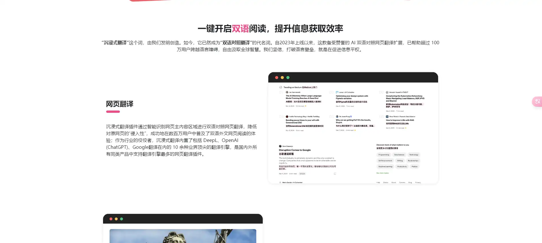Click the verified badge next to Dr. Jason Fung
Screen dimensions: 542x243
(351, 117)
